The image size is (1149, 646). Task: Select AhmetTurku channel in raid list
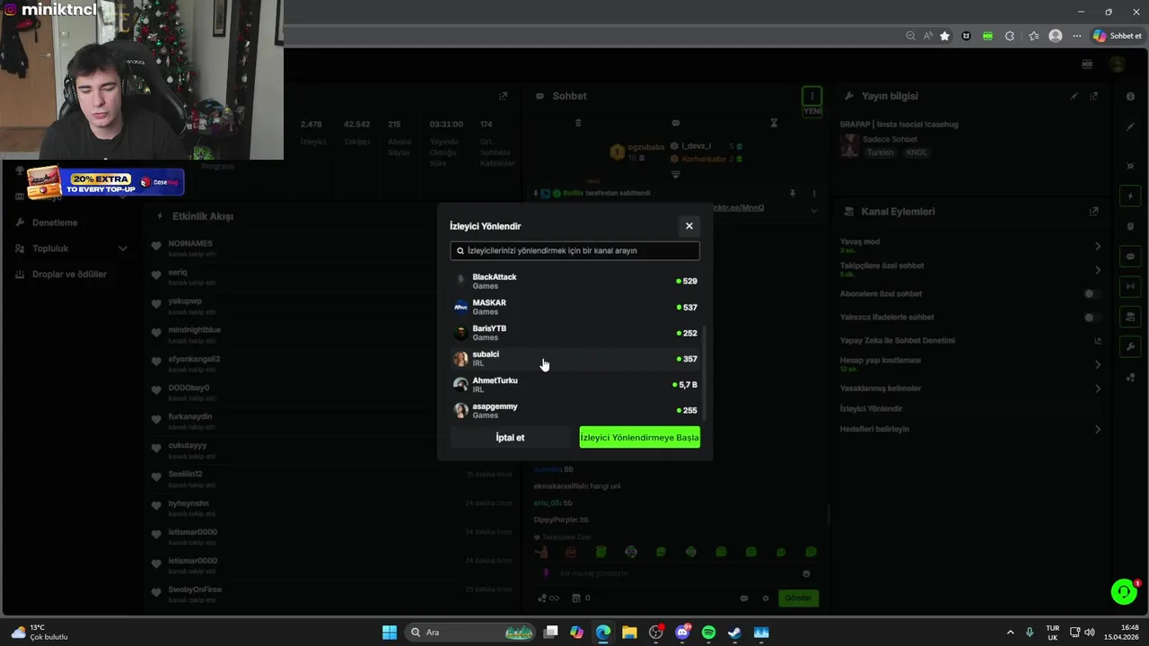[x=574, y=384]
